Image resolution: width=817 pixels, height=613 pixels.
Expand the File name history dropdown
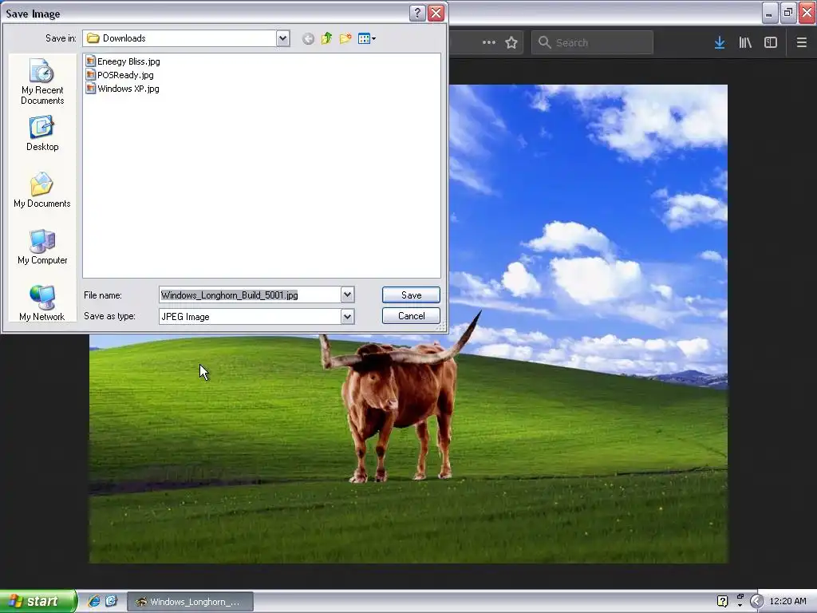coord(348,295)
